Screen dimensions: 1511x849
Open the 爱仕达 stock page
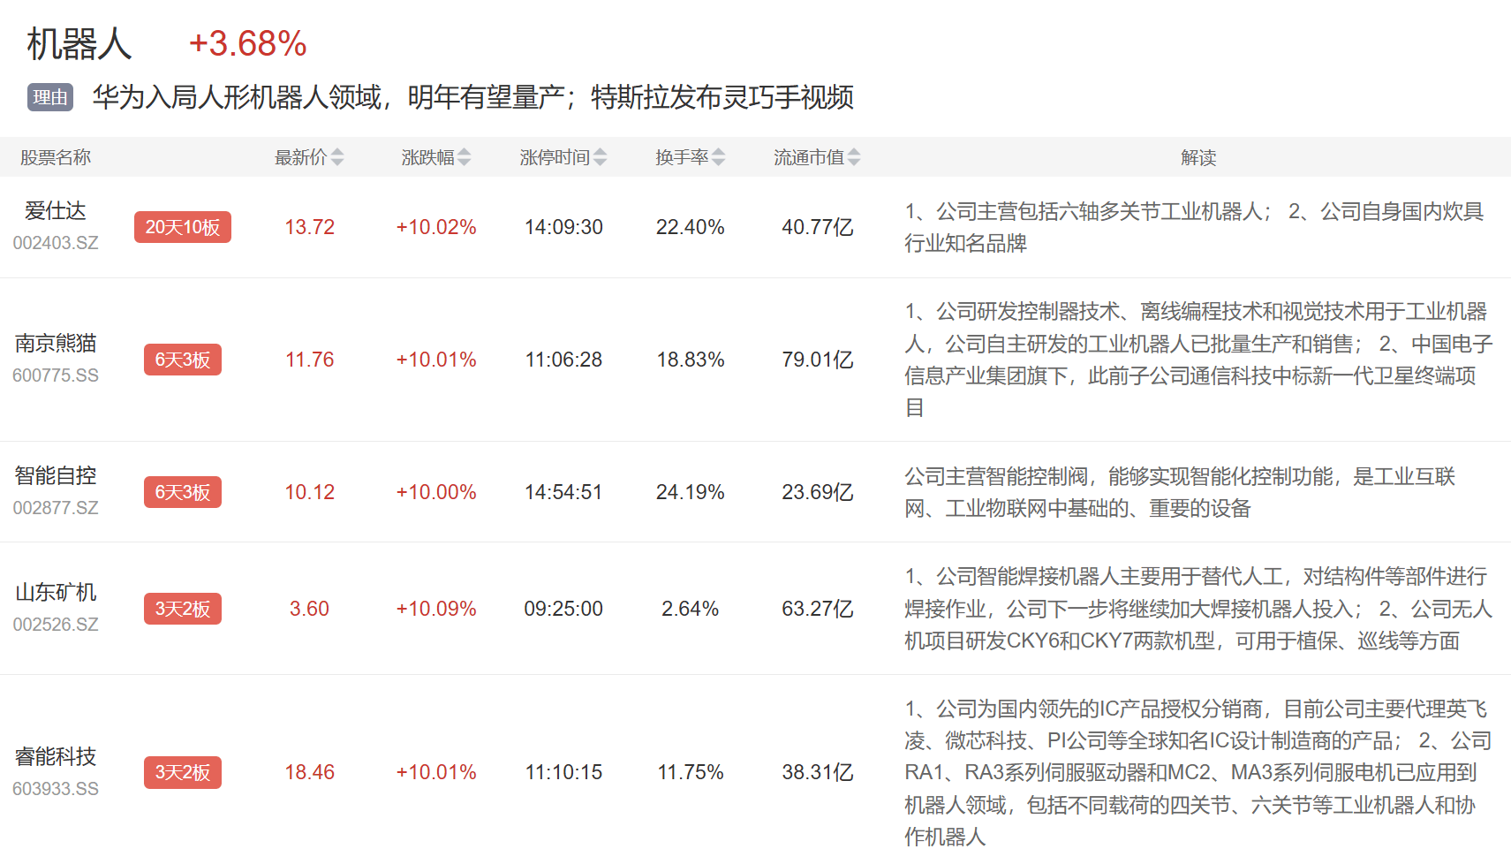click(x=56, y=212)
